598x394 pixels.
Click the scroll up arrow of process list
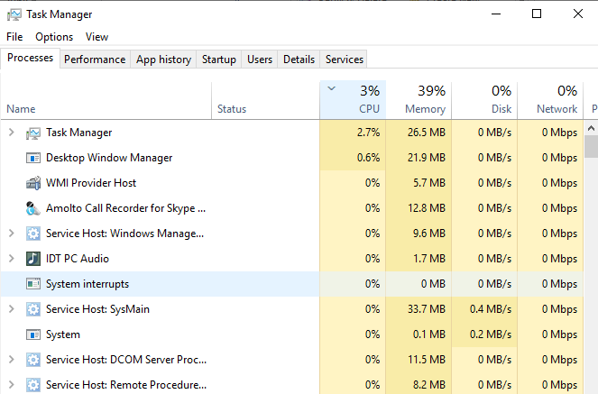pyautogui.click(x=591, y=128)
